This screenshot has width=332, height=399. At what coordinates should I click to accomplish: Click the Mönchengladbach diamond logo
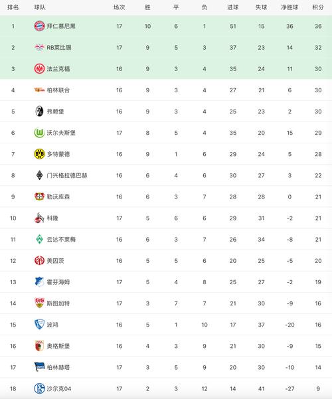(x=39, y=175)
